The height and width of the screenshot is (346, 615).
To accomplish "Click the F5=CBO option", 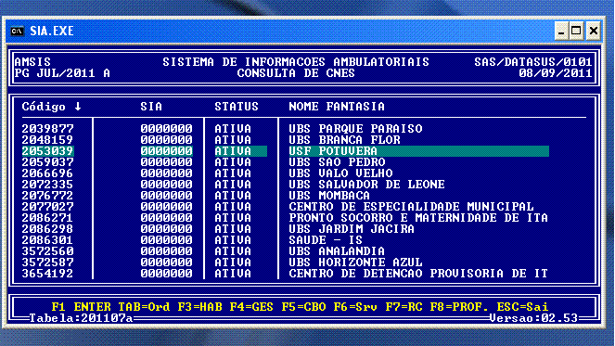I will (x=303, y=307).
